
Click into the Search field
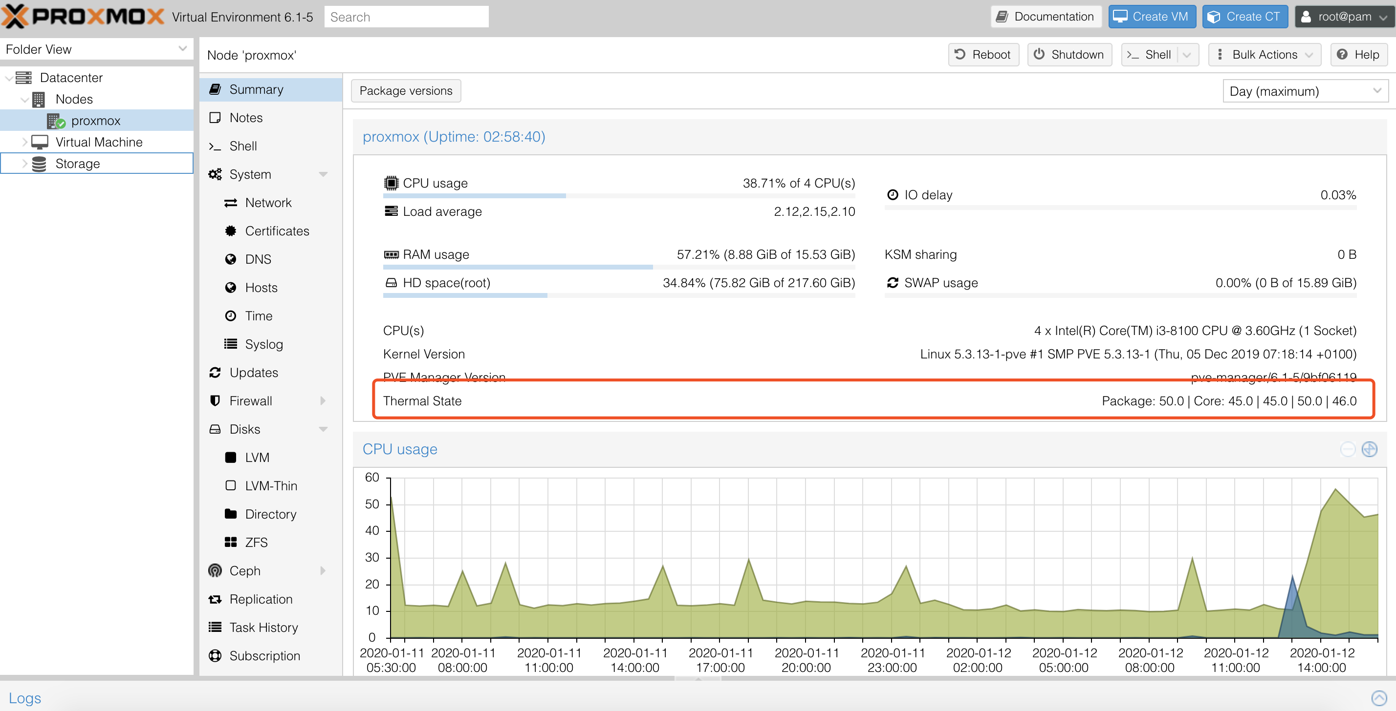[x=407, y=17]
